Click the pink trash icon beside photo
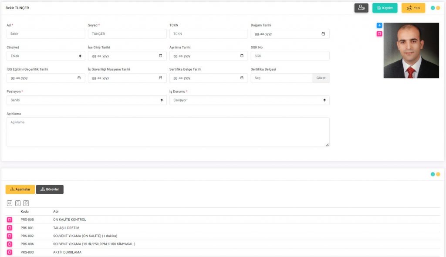The height and width of the screenshot is (257, 446). 379,34
